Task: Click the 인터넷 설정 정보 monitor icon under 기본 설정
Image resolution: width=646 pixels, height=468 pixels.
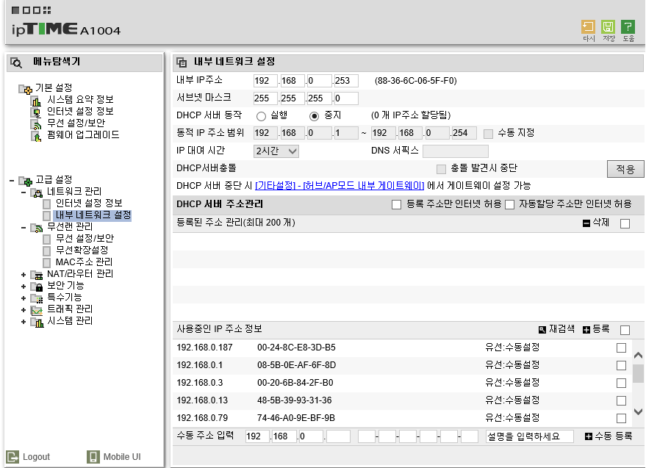Action: click(x=36, y=112)
